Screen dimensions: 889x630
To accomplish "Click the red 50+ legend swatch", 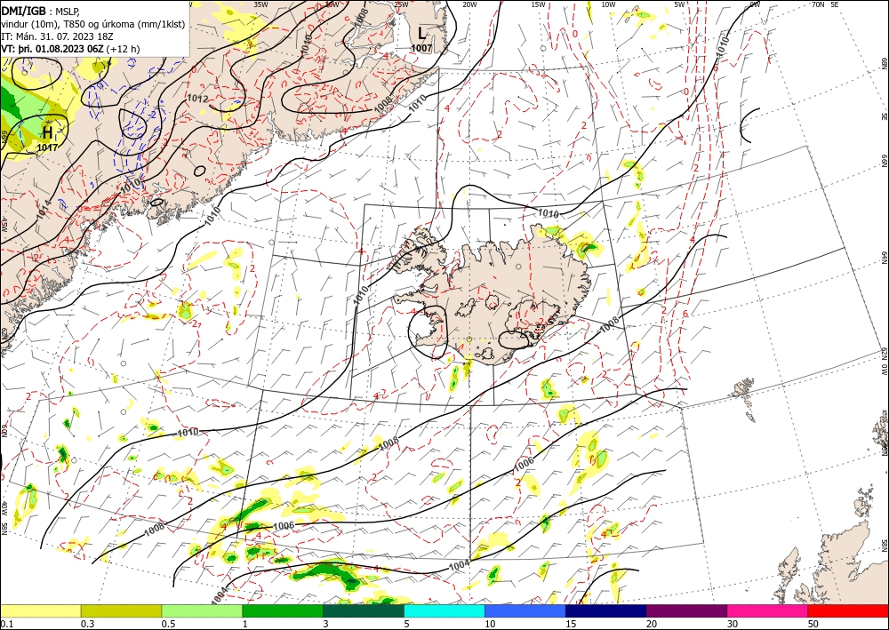I will [848, 610].
